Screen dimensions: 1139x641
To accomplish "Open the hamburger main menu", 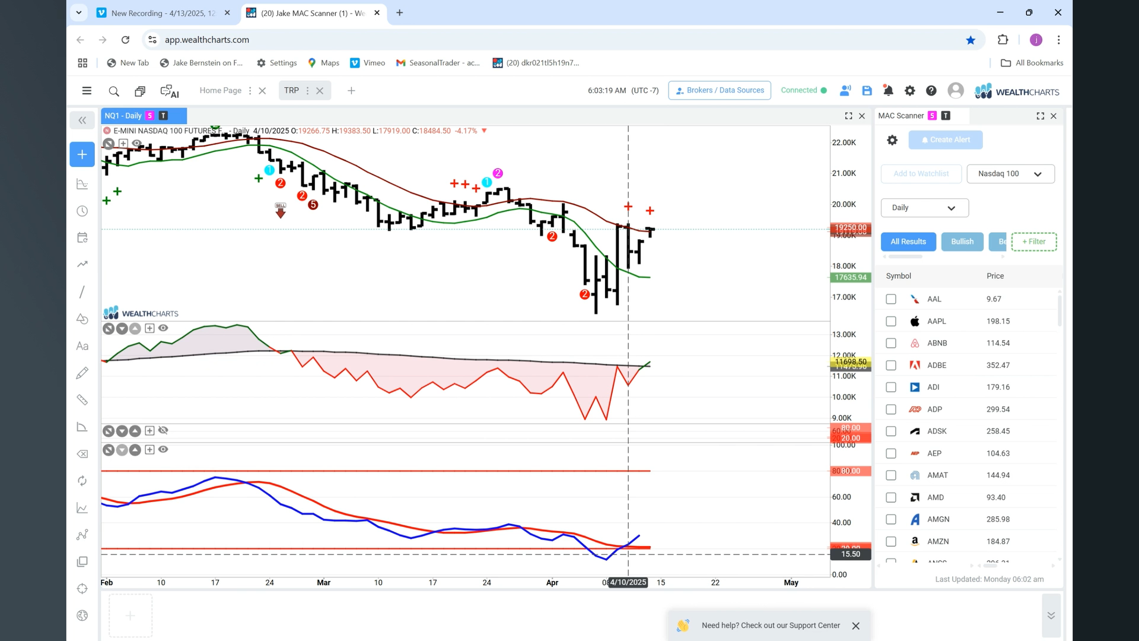I will [87, 91].
